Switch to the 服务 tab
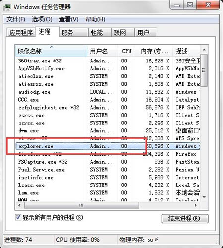223x248 pixels. click(74, 32)
